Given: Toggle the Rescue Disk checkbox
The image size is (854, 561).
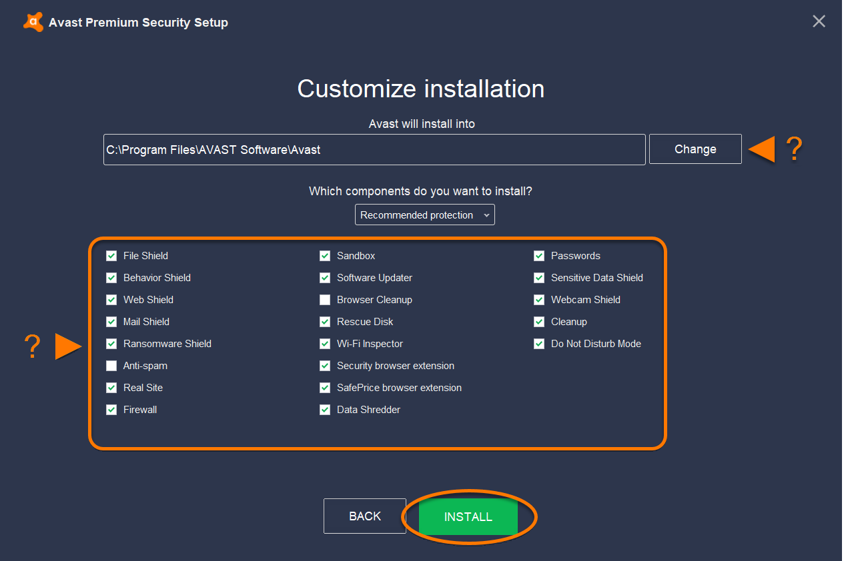Looking at the screenshot, I should [325, 322].
